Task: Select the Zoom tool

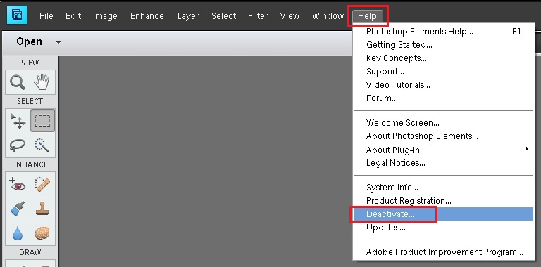Action: point(17,82)
